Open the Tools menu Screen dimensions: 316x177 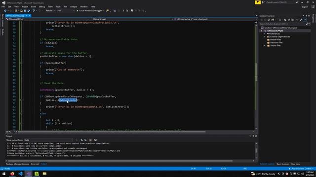pyautogui.click(x=58, y=6)
